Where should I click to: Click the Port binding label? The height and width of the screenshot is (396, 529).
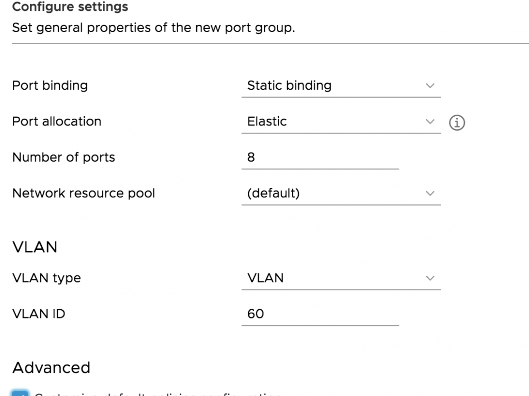(x=50, y=86)
